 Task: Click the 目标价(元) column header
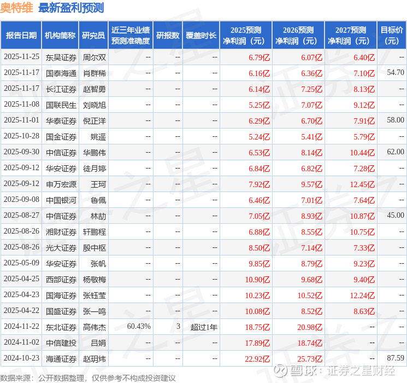[391, 35]
